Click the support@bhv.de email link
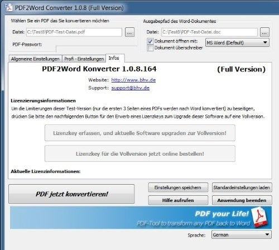The width and height of the screenshot is (279, 250). coord(131,88)
